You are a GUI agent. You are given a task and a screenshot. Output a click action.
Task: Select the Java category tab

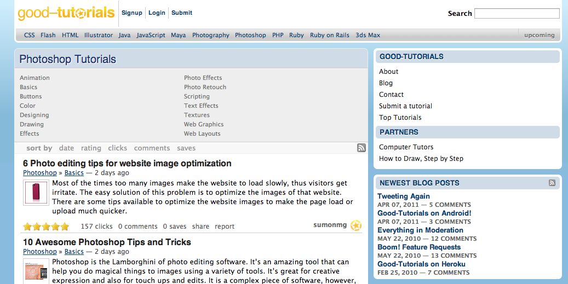click(x=124, y=35)
